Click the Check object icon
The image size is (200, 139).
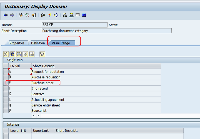(x=43, y=15)
